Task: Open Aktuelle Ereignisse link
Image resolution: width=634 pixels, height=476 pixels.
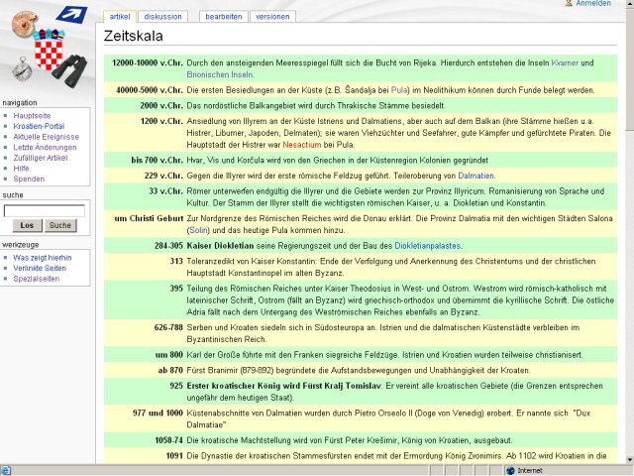Action: pos(47,137)
